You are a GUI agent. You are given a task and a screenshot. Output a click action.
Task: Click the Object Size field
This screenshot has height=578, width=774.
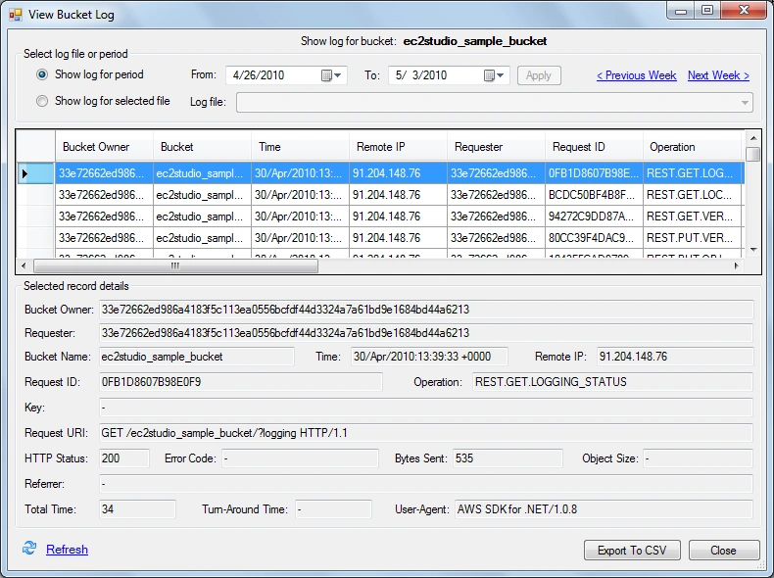click(x=698, y=458)
